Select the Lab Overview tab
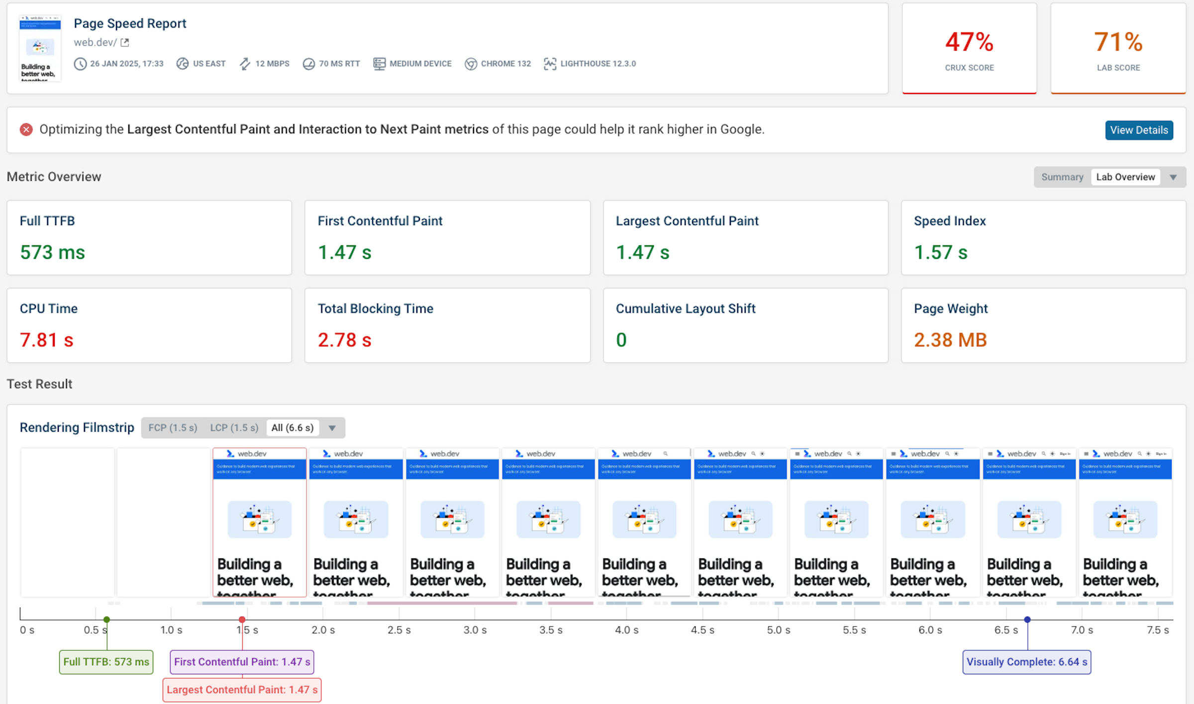 click(1126, 177)
